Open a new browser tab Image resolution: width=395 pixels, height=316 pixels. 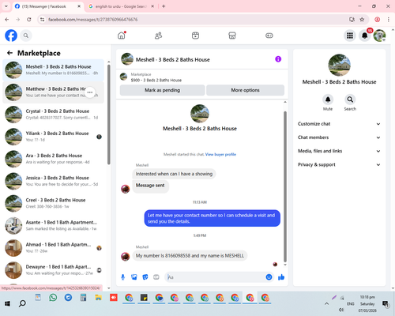coord(164,6)
